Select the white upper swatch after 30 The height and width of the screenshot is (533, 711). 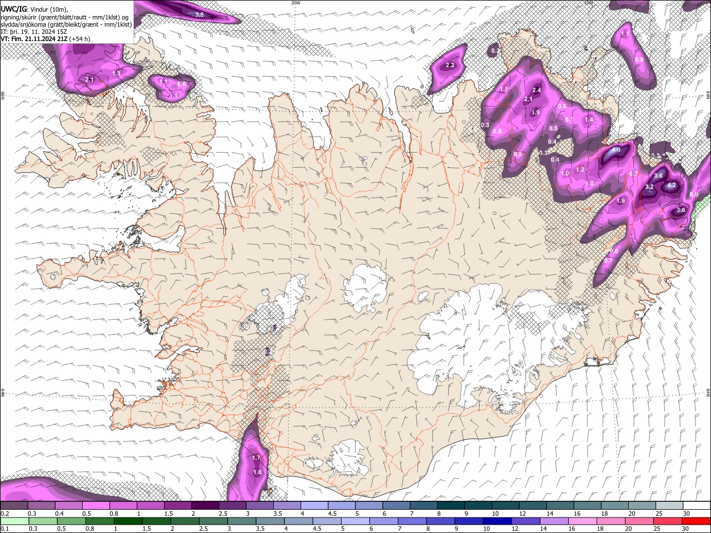(696, 506)
